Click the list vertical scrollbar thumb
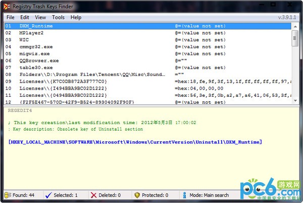 pos(295,38)
